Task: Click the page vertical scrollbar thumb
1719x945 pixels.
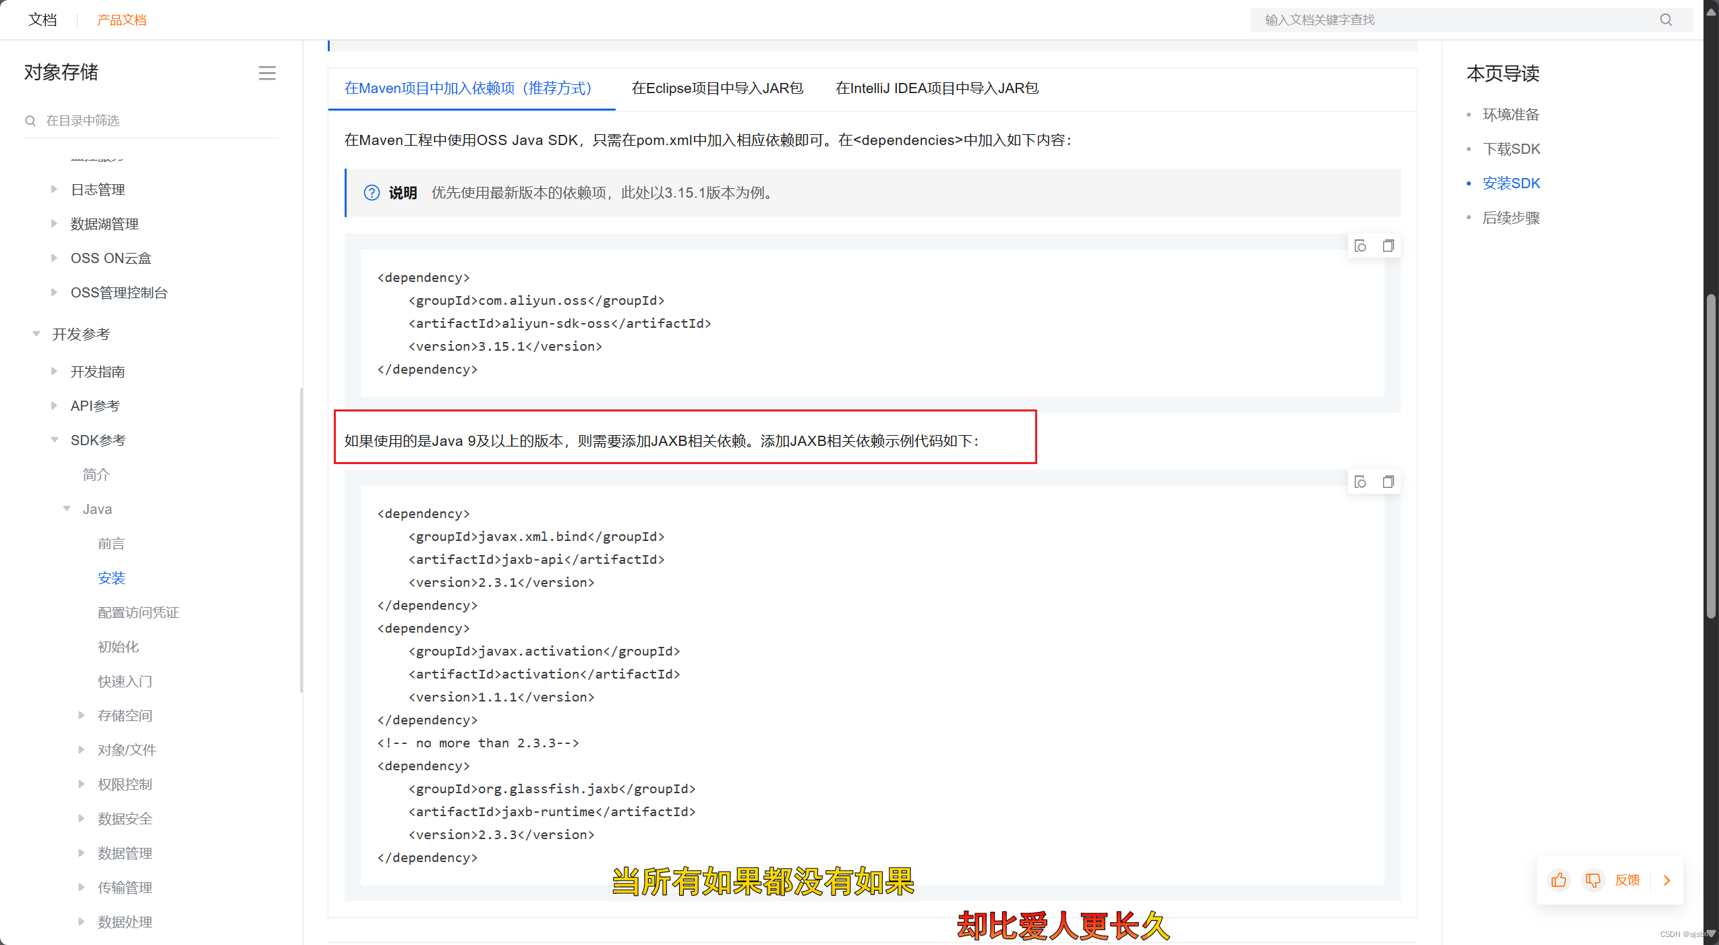Action: pyautogui.click(x=1711, y=456)
